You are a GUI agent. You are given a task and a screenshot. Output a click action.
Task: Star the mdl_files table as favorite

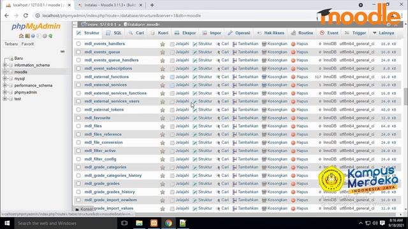click(x=163, y=126)
